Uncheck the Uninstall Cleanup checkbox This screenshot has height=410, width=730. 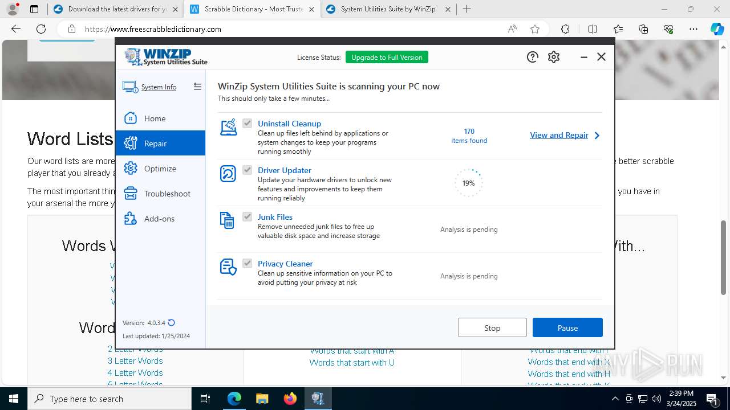[x=247, y=123]
